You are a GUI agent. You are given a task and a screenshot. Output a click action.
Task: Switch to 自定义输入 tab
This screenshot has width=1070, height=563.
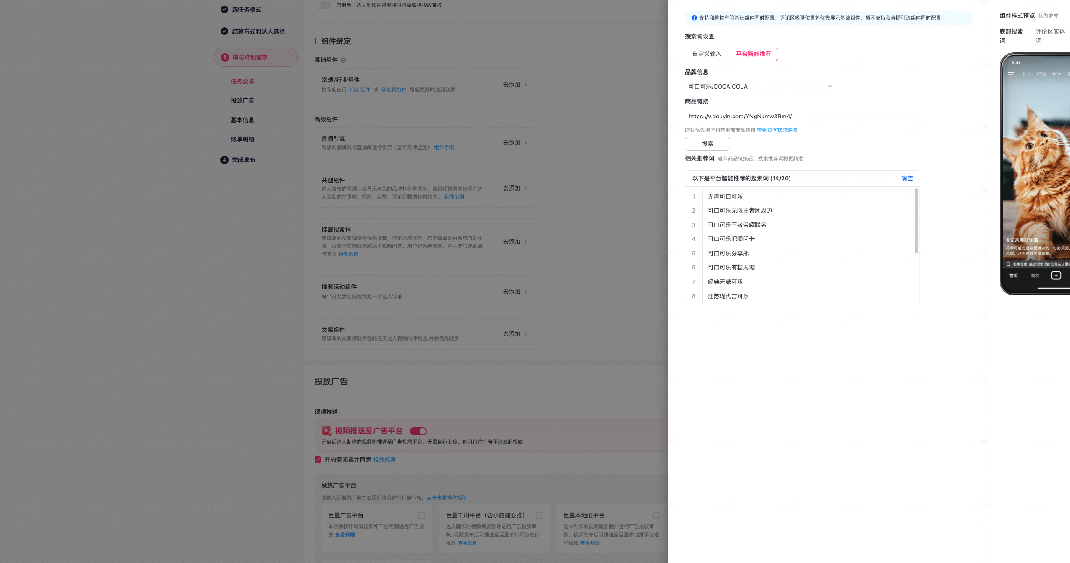coord(706,54)
